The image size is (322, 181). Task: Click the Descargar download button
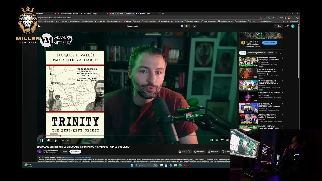click(x=213, y=151)
